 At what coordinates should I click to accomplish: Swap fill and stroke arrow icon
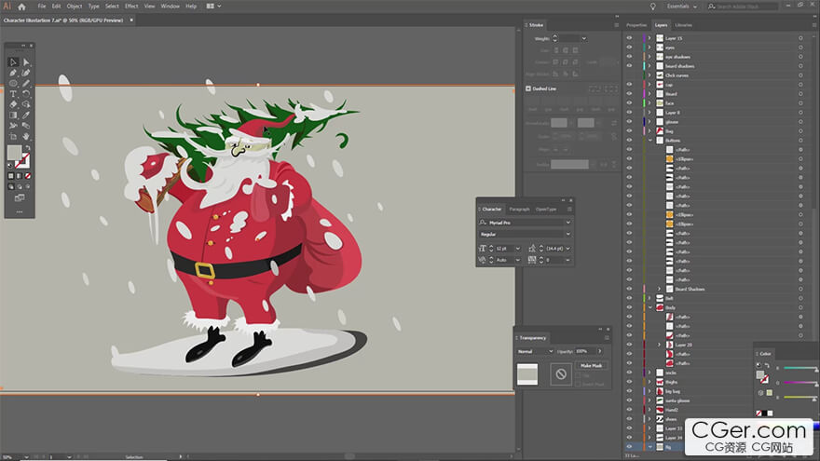[x=28, y=148]
